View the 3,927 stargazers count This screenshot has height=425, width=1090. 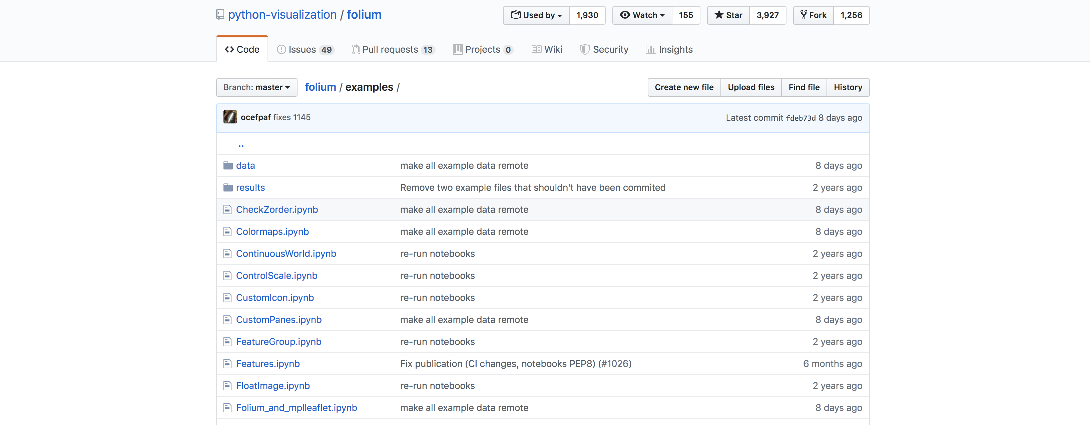[767, 15]
